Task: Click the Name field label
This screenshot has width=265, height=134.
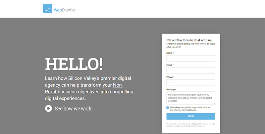Action: (169, 53)
